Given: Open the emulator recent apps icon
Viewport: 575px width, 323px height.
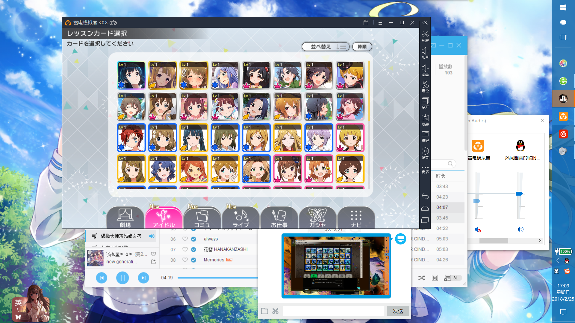Looking at the screenshot, I should point(425,220).
